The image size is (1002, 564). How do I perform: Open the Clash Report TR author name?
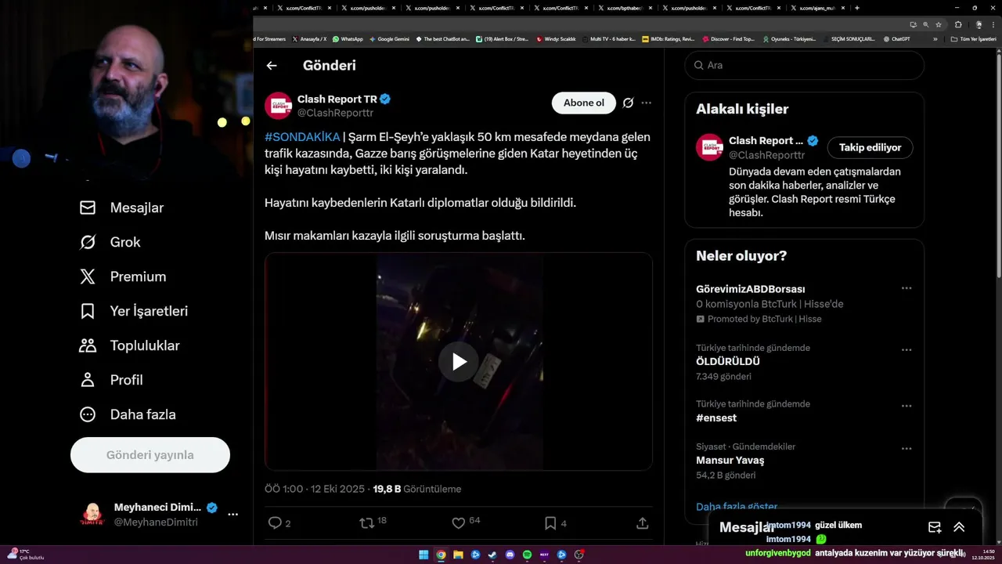337,99
